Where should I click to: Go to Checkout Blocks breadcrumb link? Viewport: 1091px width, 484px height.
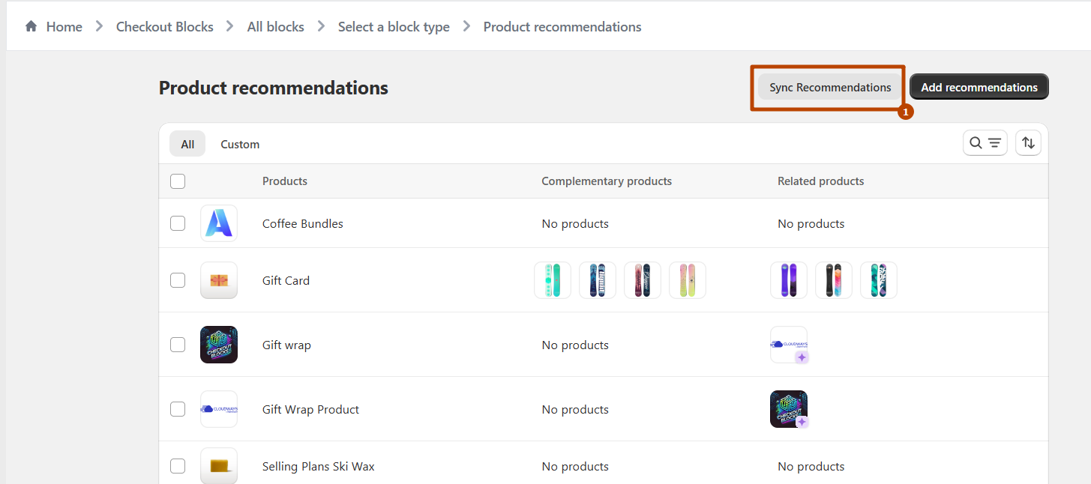pyautogui.click(x=164, y=27)
